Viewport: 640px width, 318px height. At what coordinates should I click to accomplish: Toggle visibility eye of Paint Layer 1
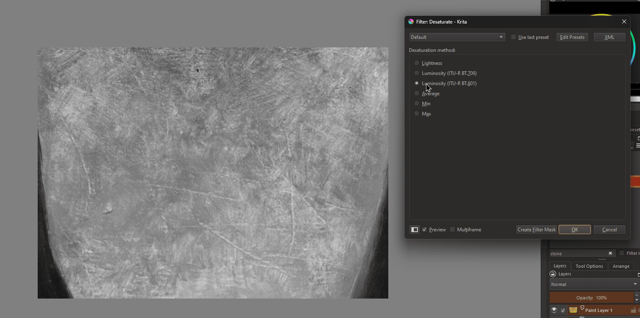point(554,310)
